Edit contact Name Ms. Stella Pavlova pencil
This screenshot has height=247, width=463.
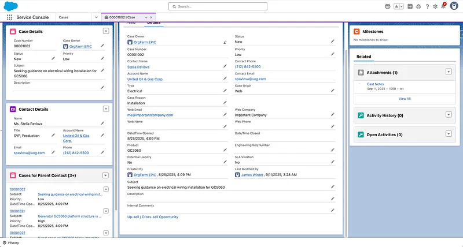coord(102,123)
